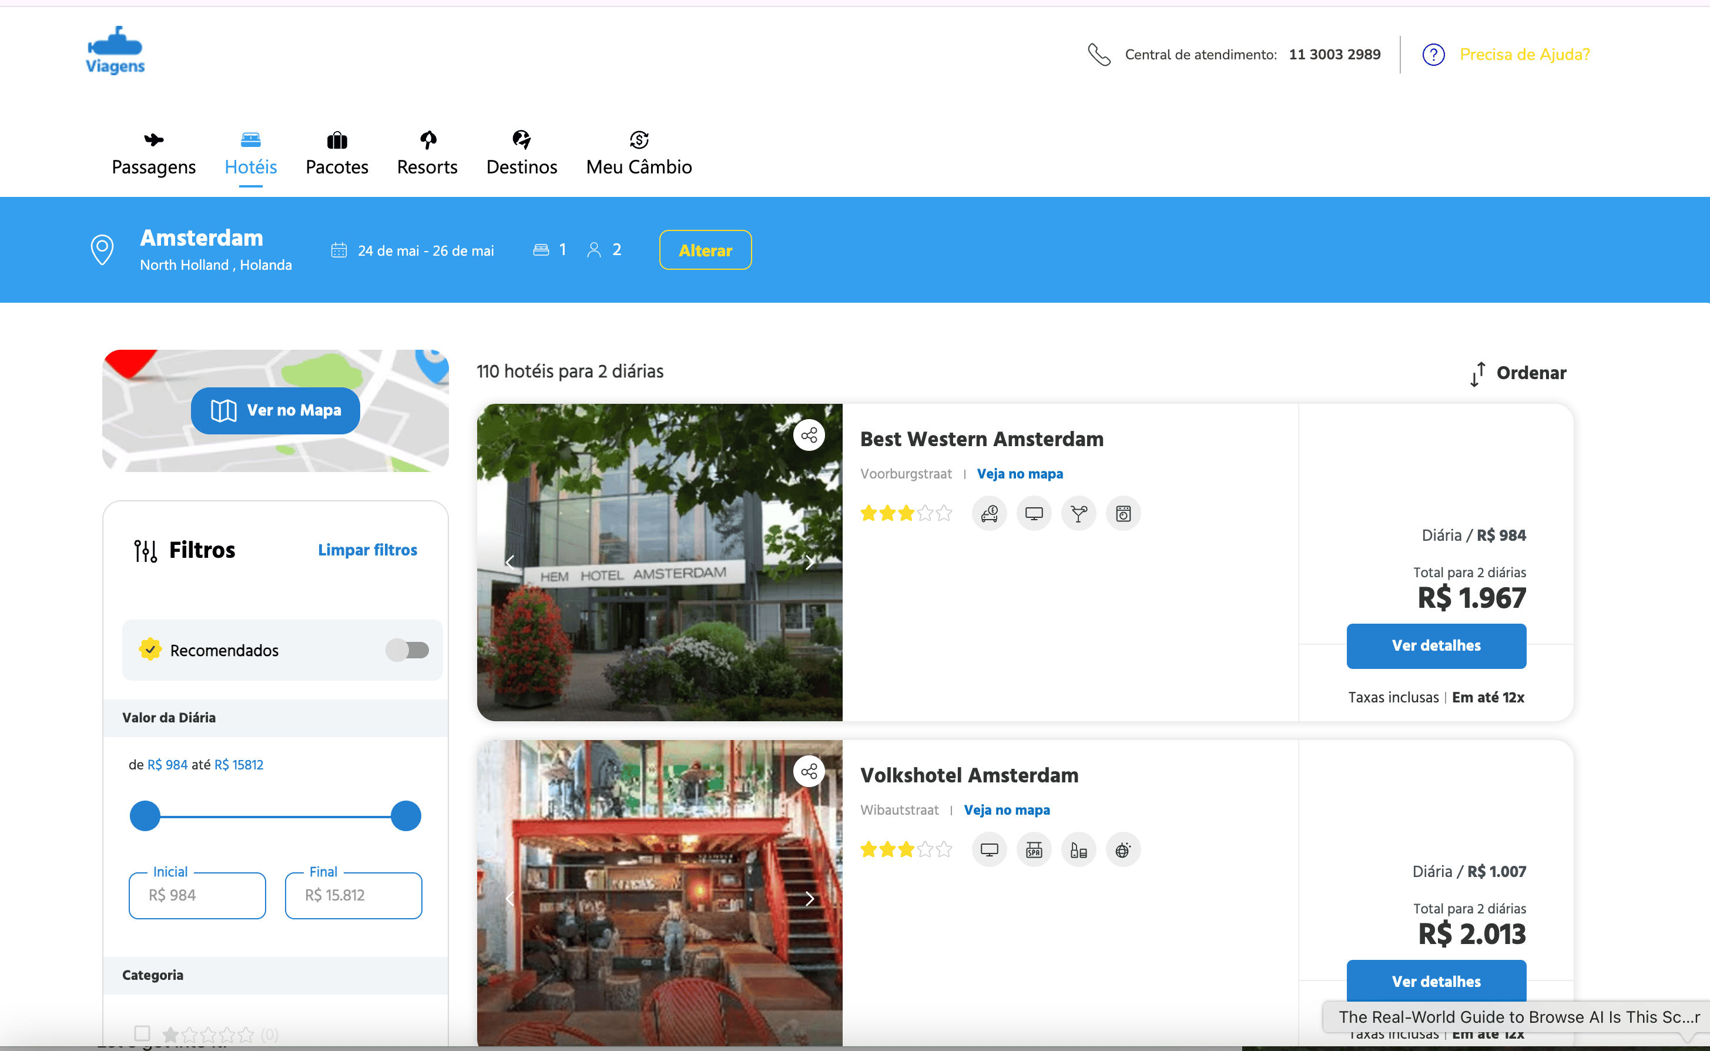Click share icon on Volkshotel photo

coord(809,772)
